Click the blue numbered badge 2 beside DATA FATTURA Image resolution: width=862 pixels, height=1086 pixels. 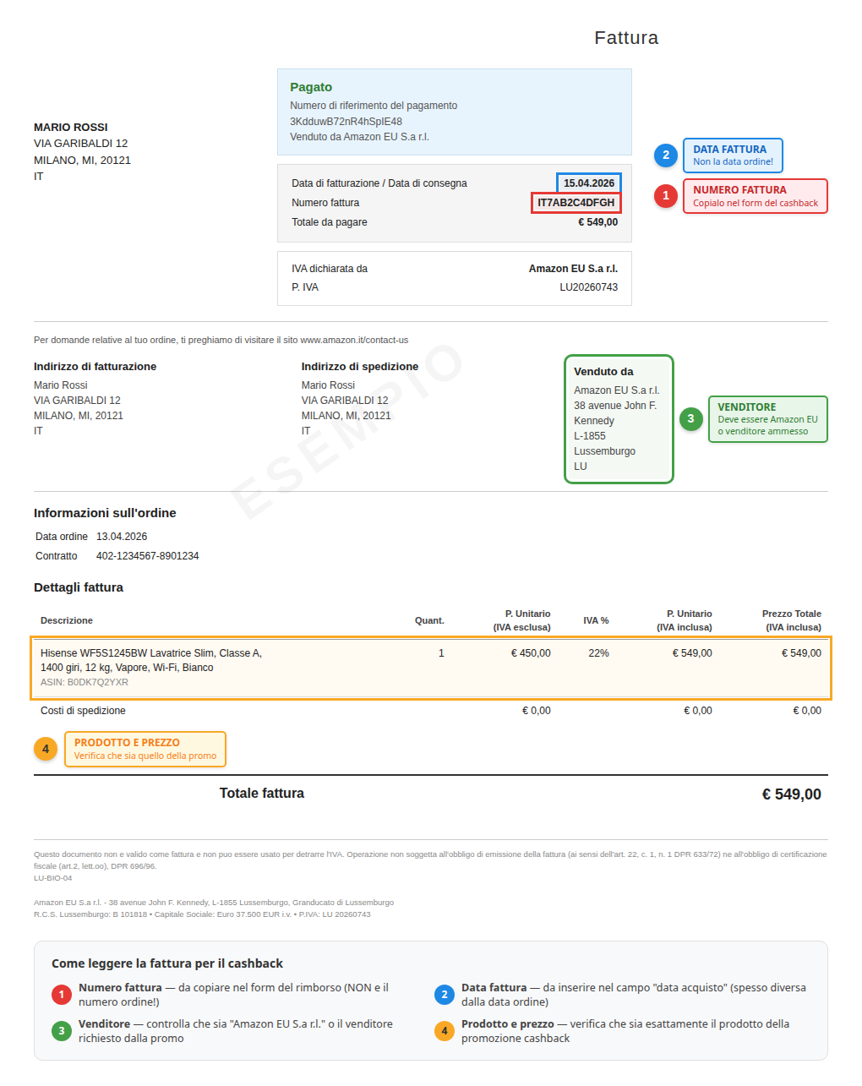pyautogui.click(x=667, y=155)
